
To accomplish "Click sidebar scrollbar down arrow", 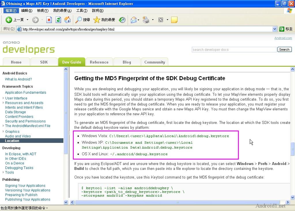I will [66, 202].
